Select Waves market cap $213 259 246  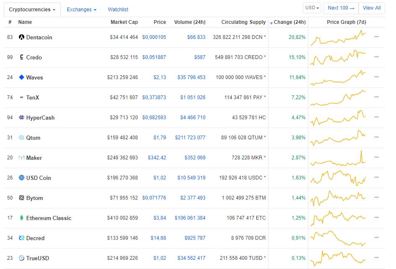coord(122,77)
